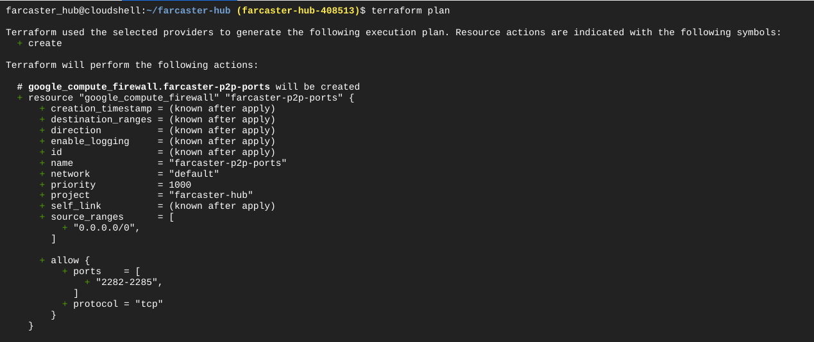The width and height of the screenshot is (814, 342).
Task: Click the plus sign before '2282-2285' port
Action: coord(87,282)
